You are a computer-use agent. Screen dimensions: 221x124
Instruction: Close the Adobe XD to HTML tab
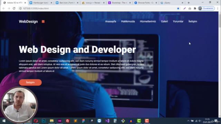[25, 3]
